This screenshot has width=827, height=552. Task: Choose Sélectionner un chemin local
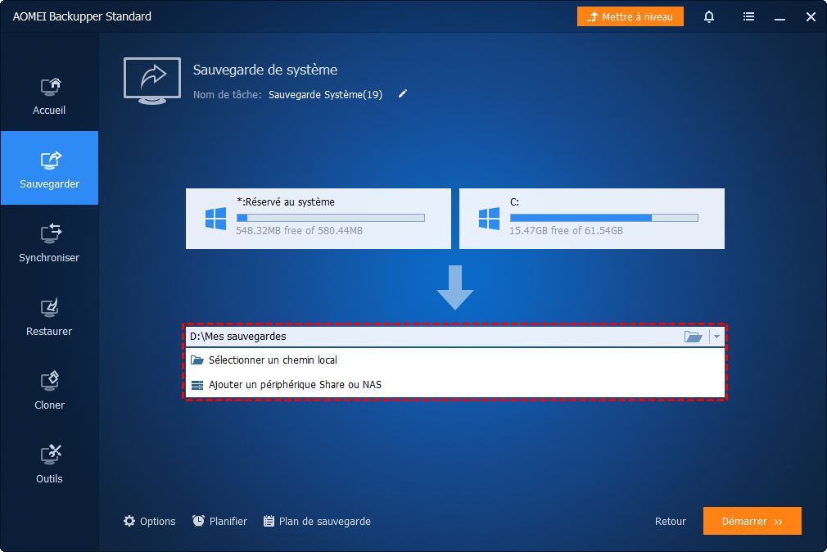[455, 360]
